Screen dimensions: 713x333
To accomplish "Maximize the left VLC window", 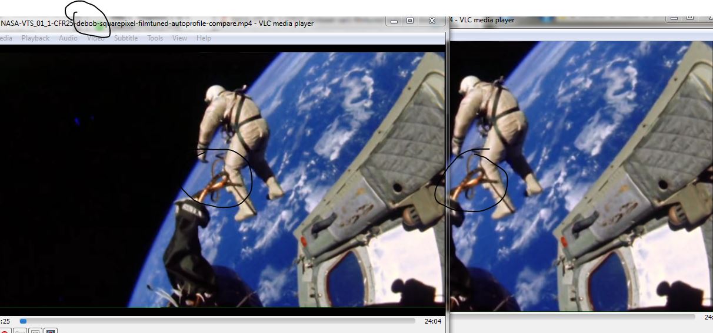I will 410,21.
